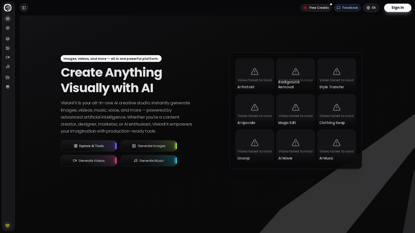Click the Generate Music button
415x233 pixels.
(x=149, y=161)
